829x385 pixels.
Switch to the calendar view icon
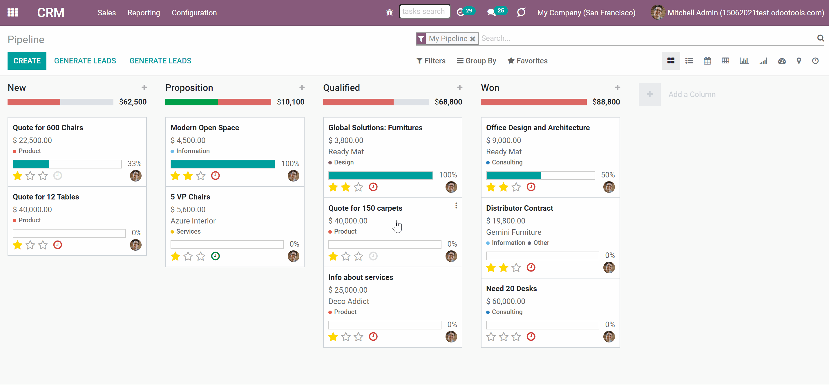[x=707, y=61]
